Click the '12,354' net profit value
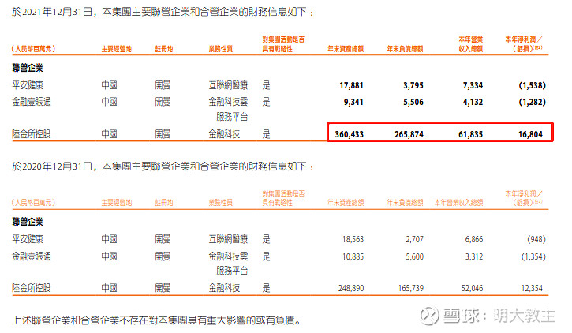 (x=532, y=288)
